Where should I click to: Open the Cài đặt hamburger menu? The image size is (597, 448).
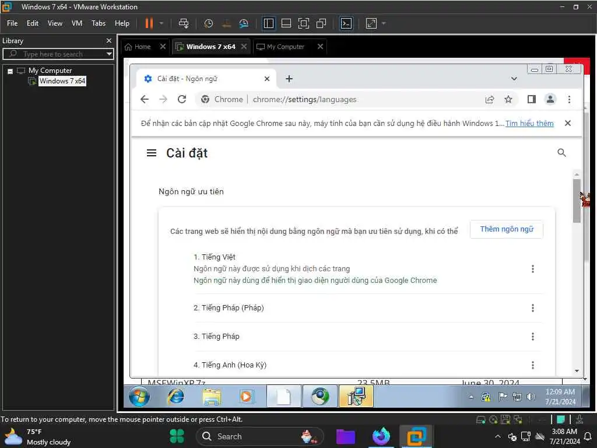tap(152, 153)
